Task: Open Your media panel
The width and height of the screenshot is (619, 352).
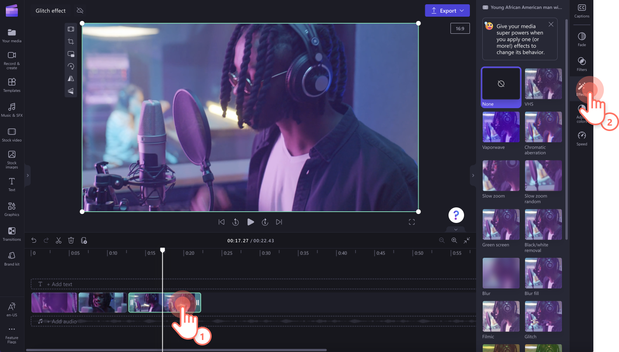Action: coord(12,36)
